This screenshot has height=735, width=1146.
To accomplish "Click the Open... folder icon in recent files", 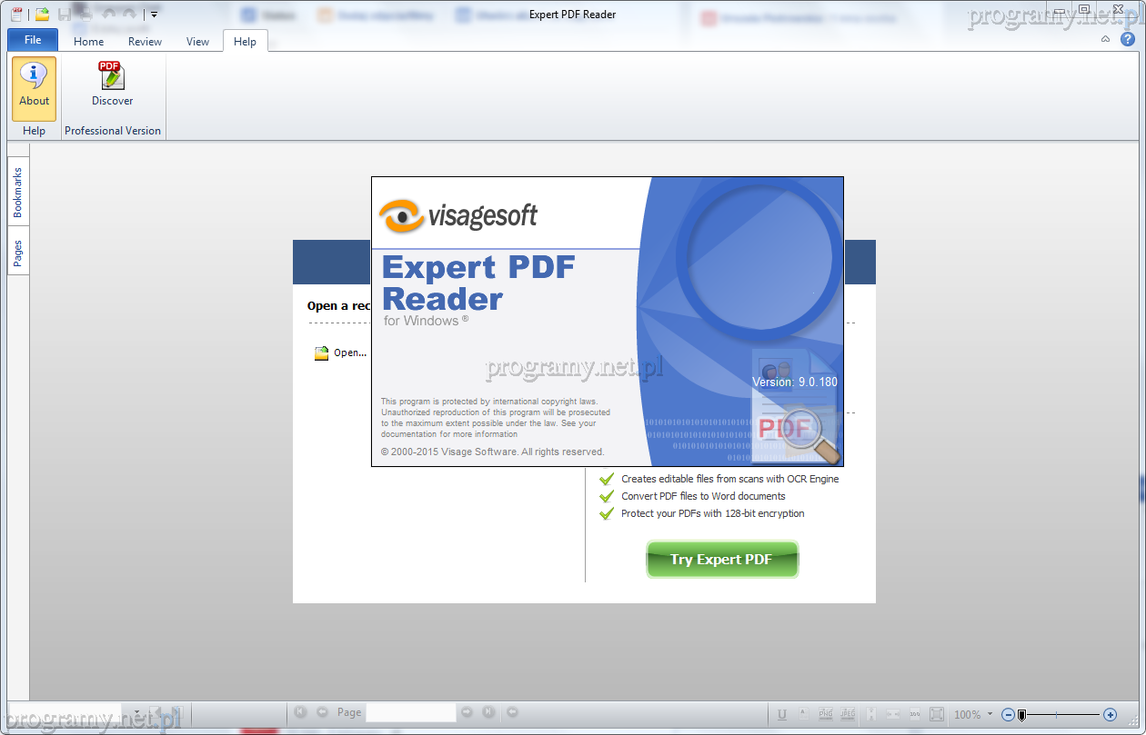I will coord(321,353).
